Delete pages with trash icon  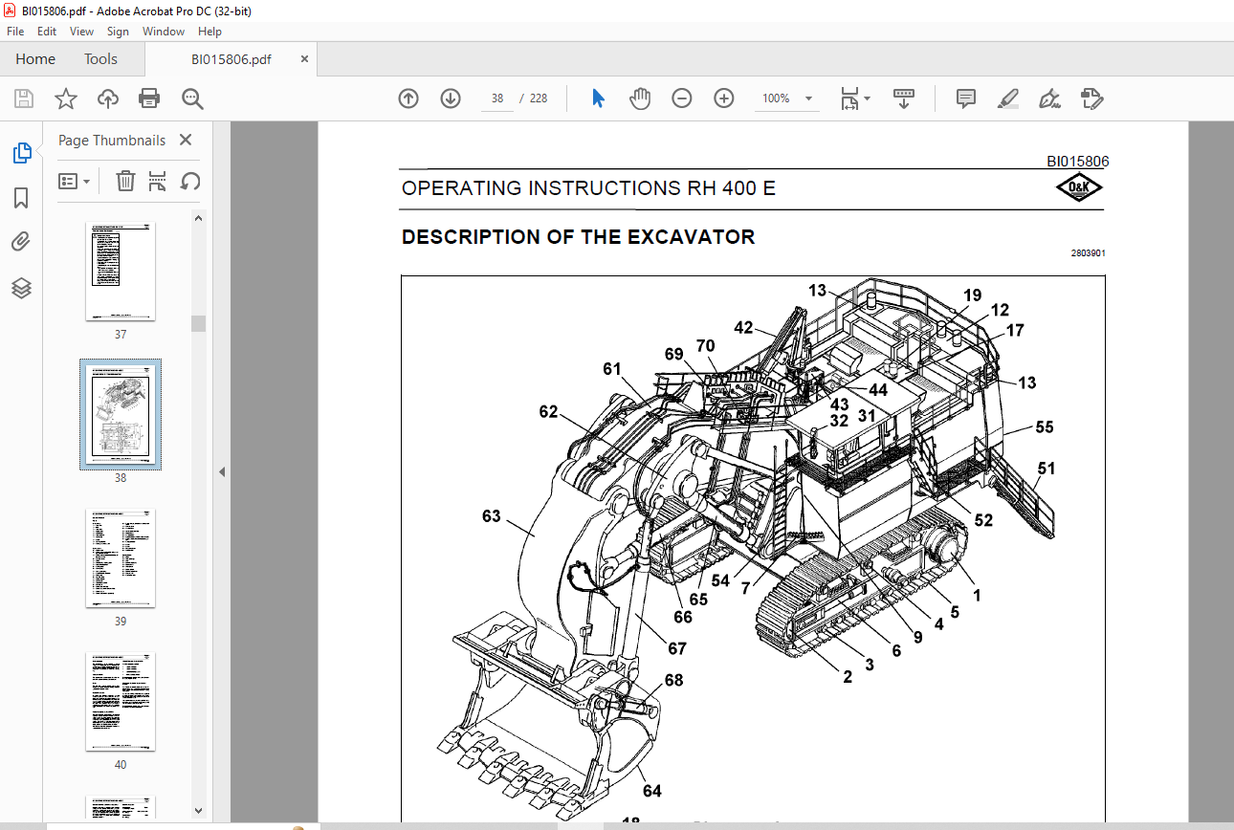click(x=125, y=181)
